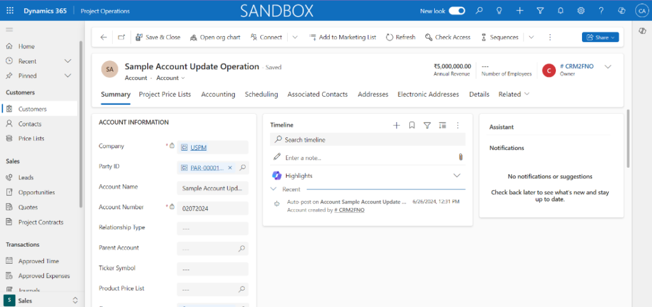Open Approved Time in sidebar

(39, 261)
